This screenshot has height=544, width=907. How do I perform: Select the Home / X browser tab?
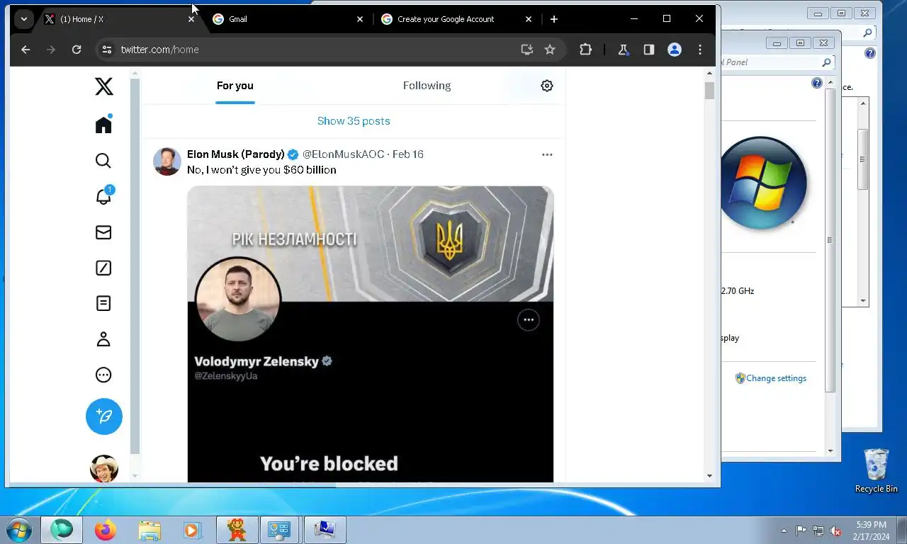117,19
